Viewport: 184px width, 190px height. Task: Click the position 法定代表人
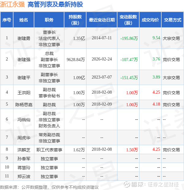click(49, 38)
